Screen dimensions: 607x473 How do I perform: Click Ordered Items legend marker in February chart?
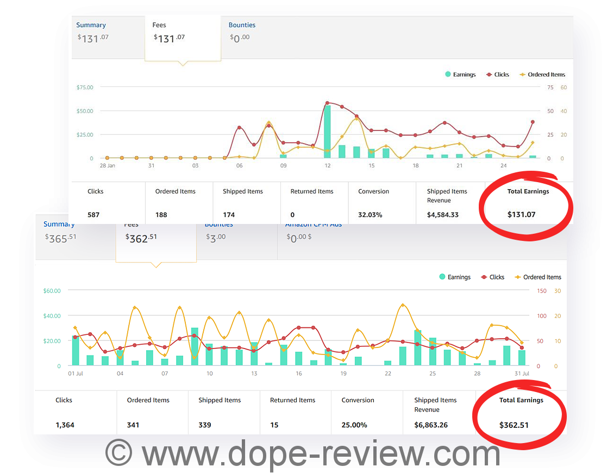523,74
